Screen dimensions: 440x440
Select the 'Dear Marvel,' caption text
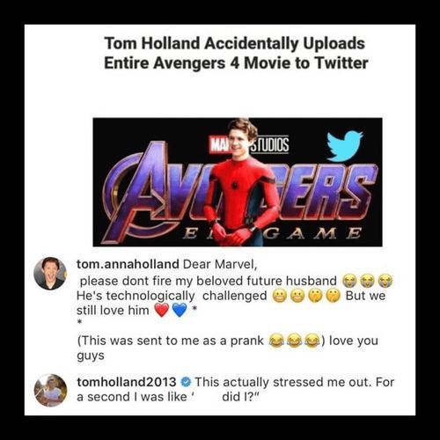pyautogui.click(x=220, y=264)
